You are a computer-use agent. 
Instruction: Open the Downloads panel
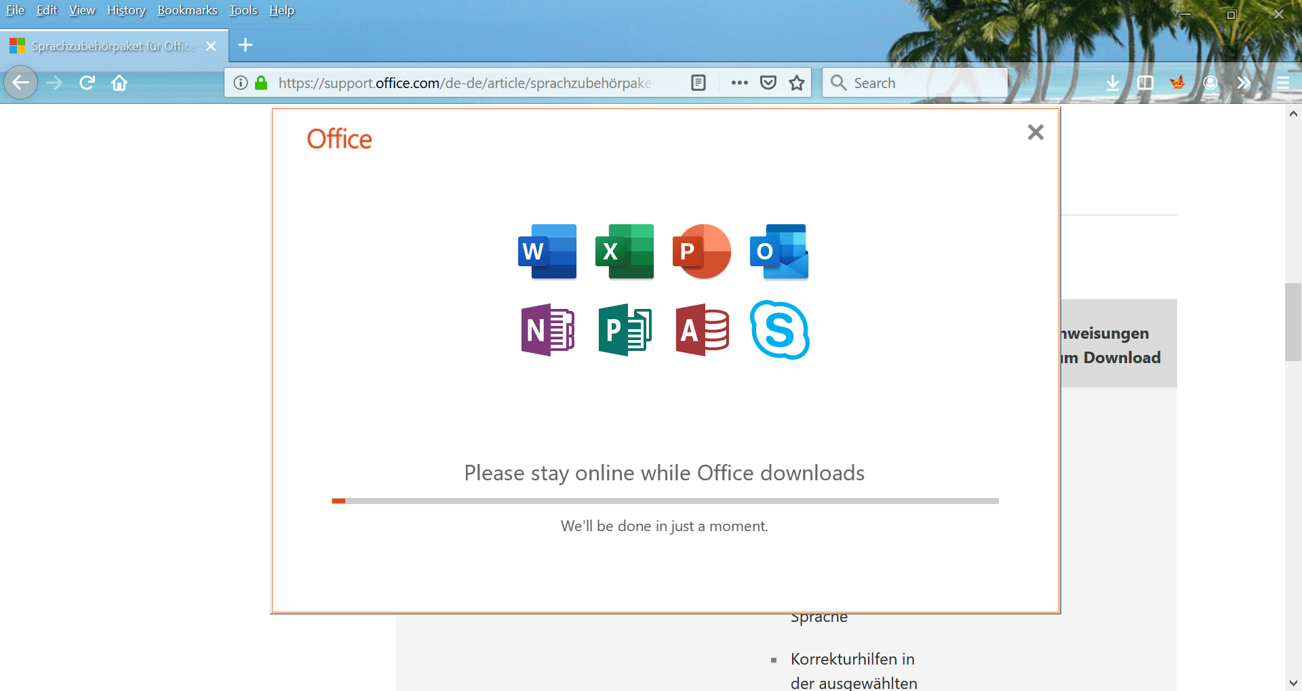[x=1113, y=83]
